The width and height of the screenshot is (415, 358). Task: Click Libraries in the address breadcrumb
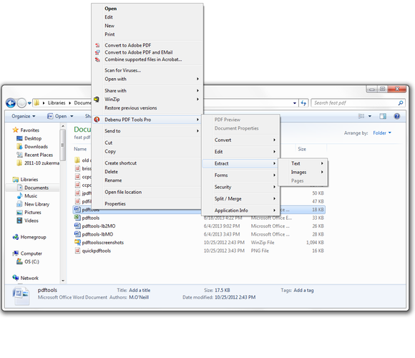tap(57, 102)
